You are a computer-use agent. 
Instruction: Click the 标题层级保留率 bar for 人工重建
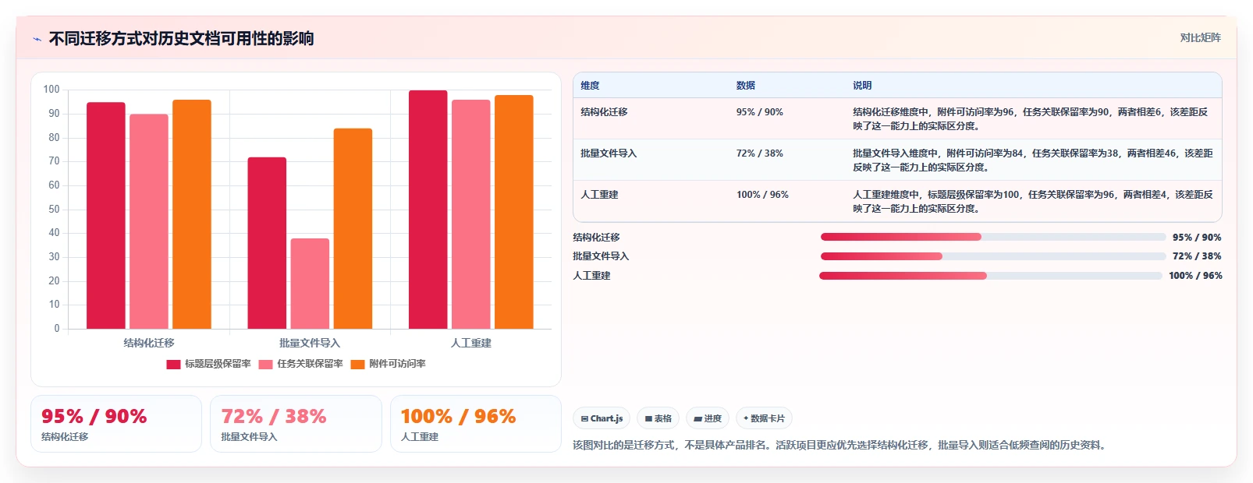tap(428, 210)
